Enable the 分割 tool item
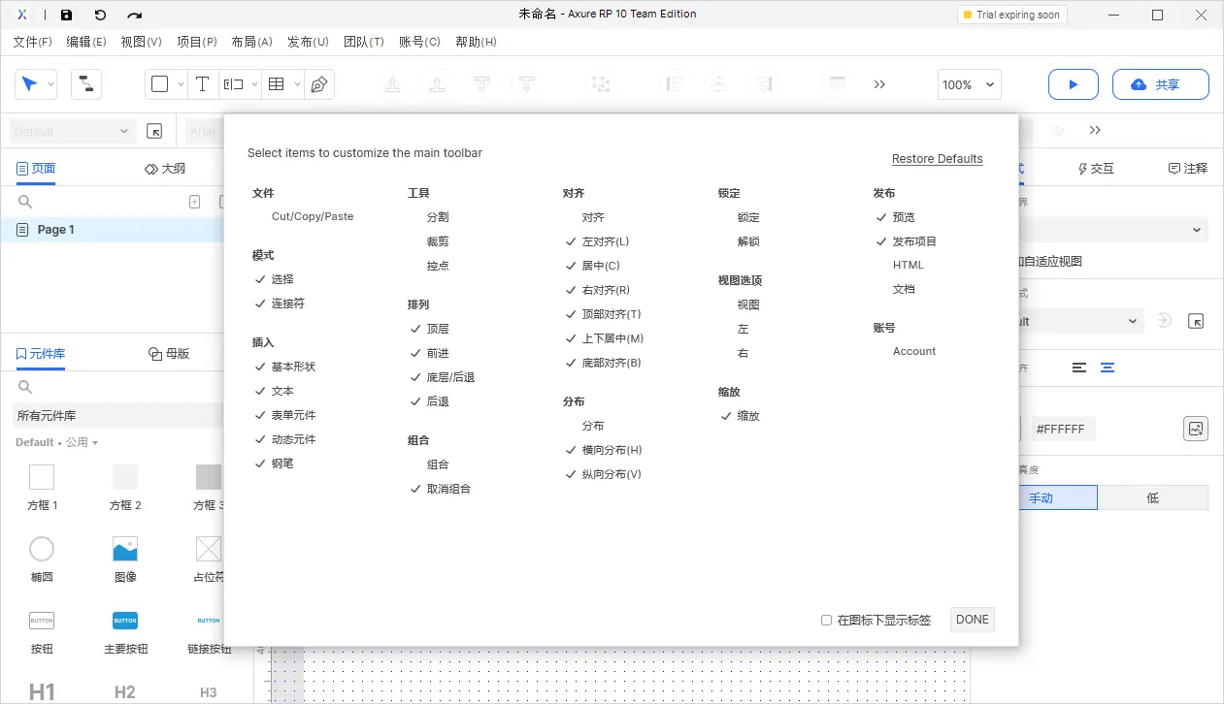This screenshot has width=1224, height=704. tap(438, 217)
